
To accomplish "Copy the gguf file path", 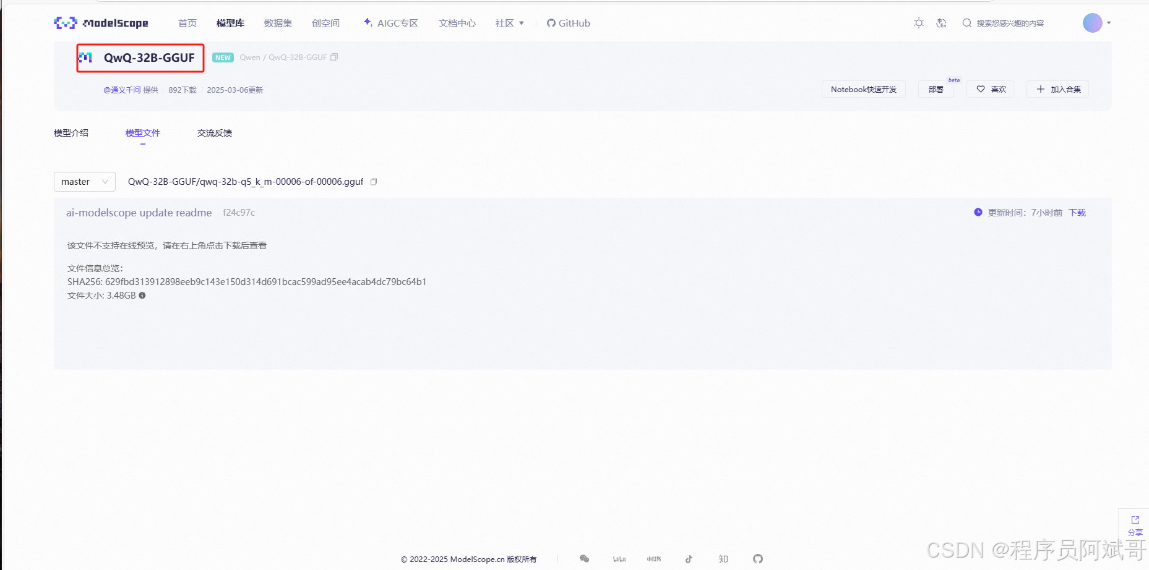I will [374, 182].
